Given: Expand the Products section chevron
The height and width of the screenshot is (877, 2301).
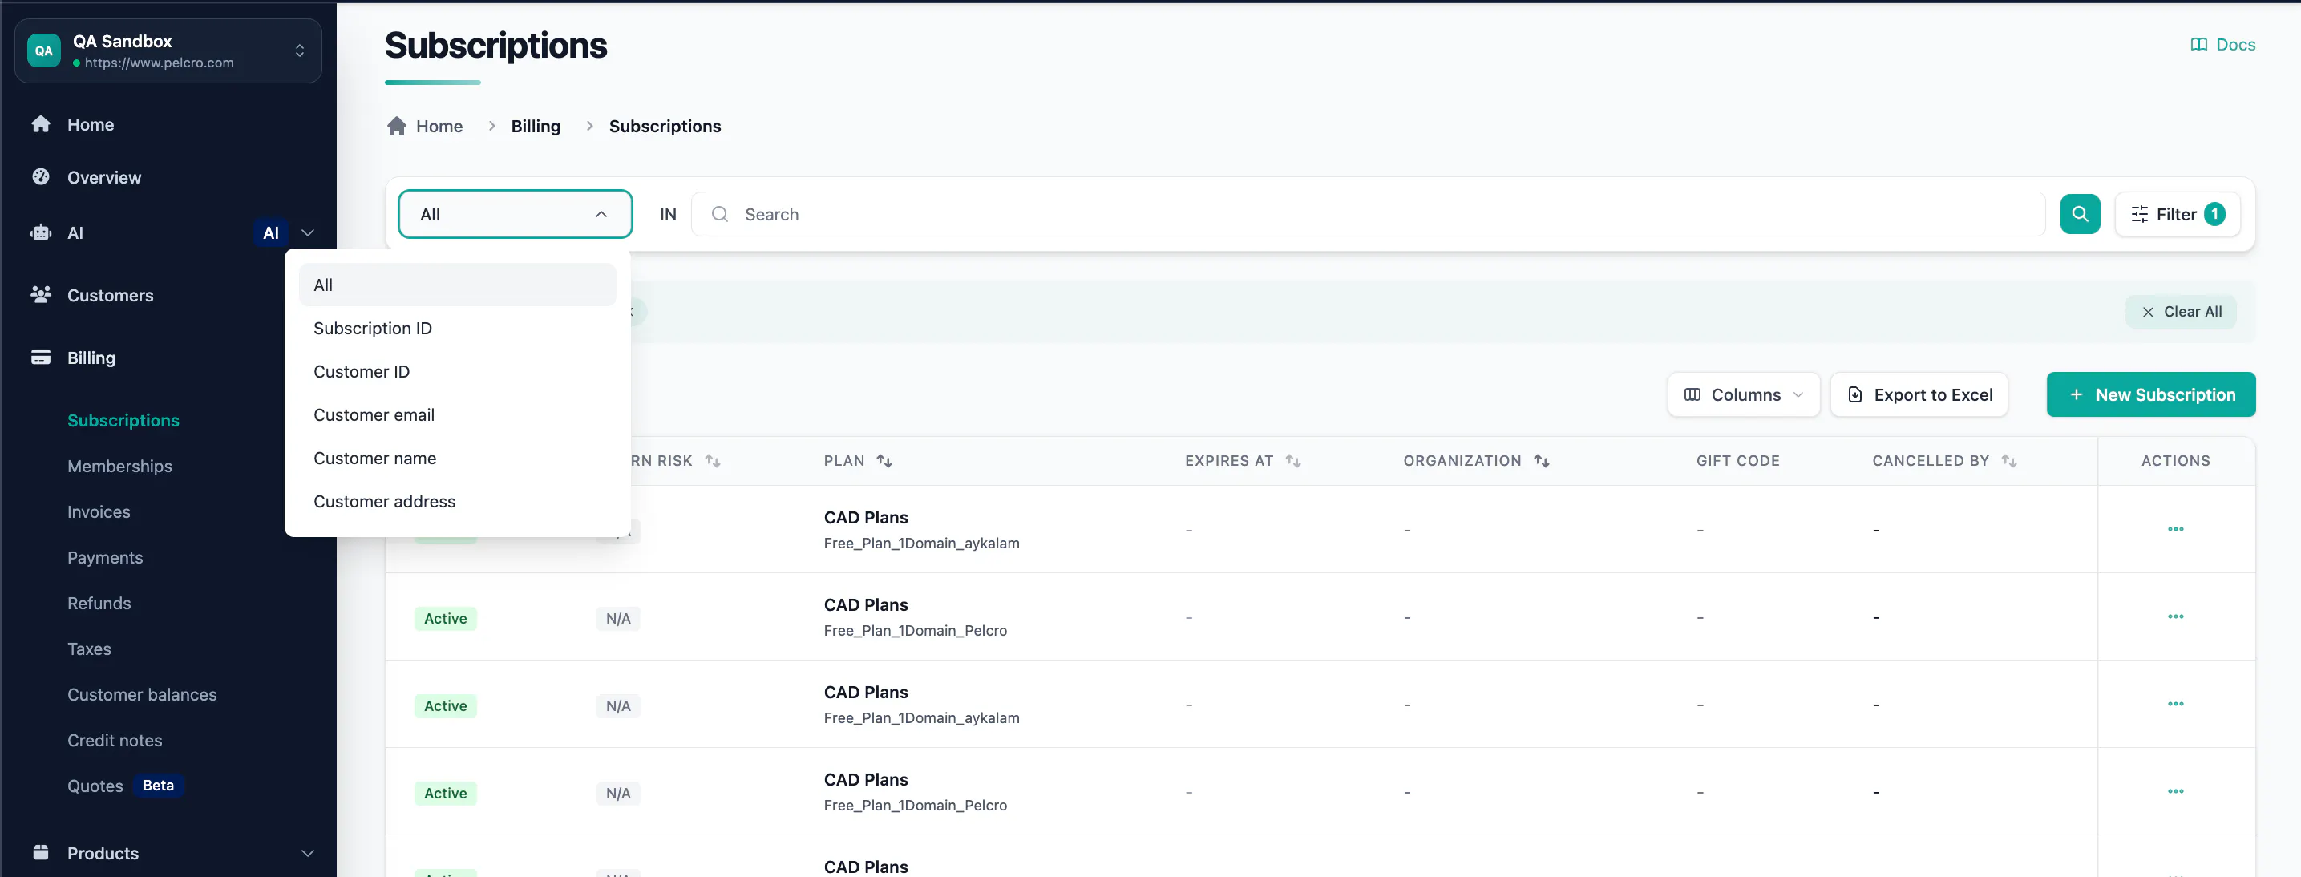Looking at the screenshot, I should point(308,853).
